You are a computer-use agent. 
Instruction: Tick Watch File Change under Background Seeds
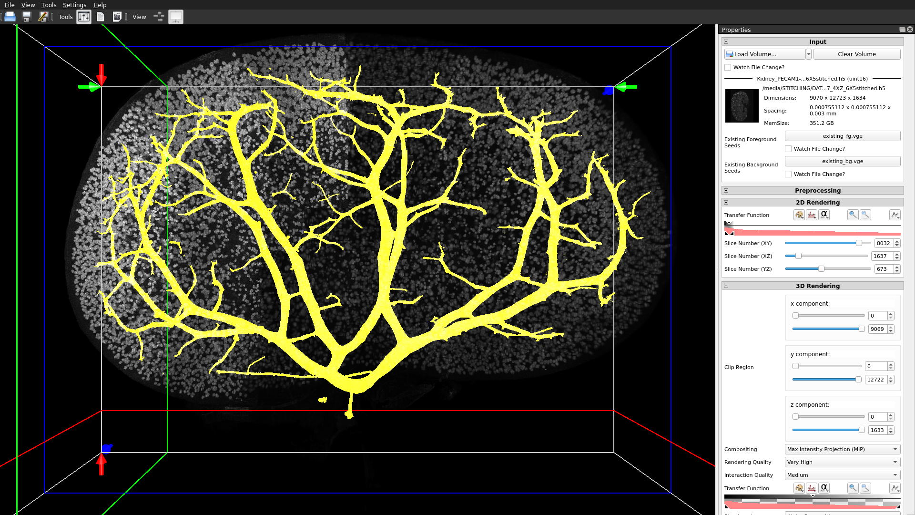788,174
